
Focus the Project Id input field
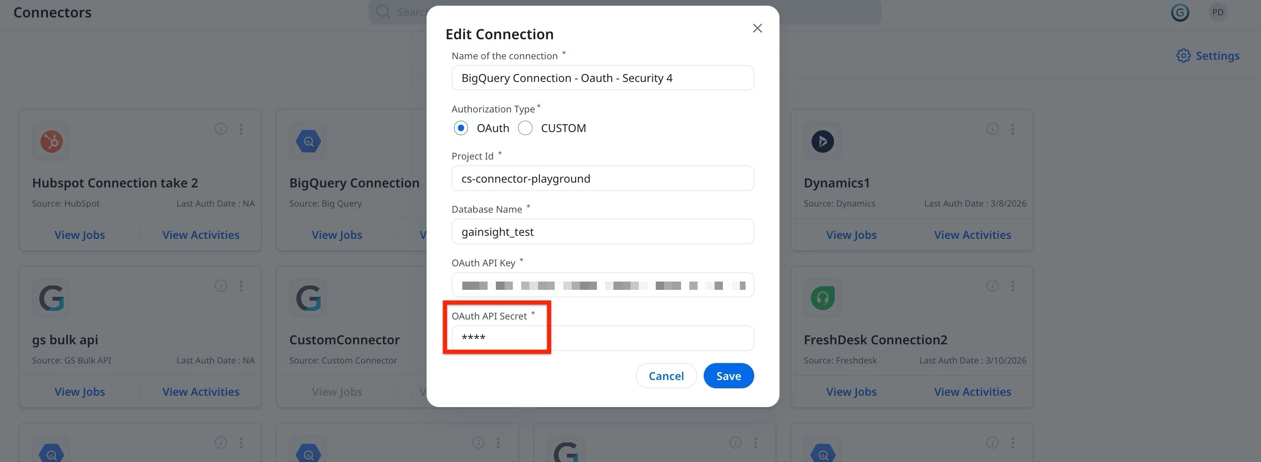[603, 179]
